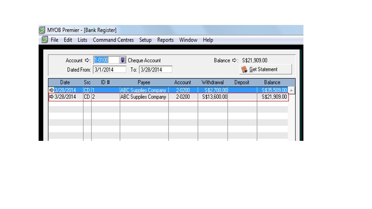
Task: Click ABC Supplies Company in the S$2,700.00 row
Action: pos(143,90)
